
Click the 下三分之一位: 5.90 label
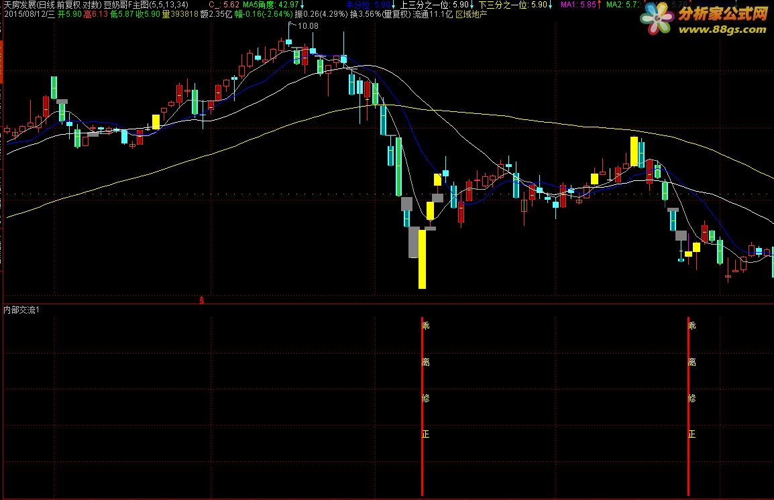513,5
